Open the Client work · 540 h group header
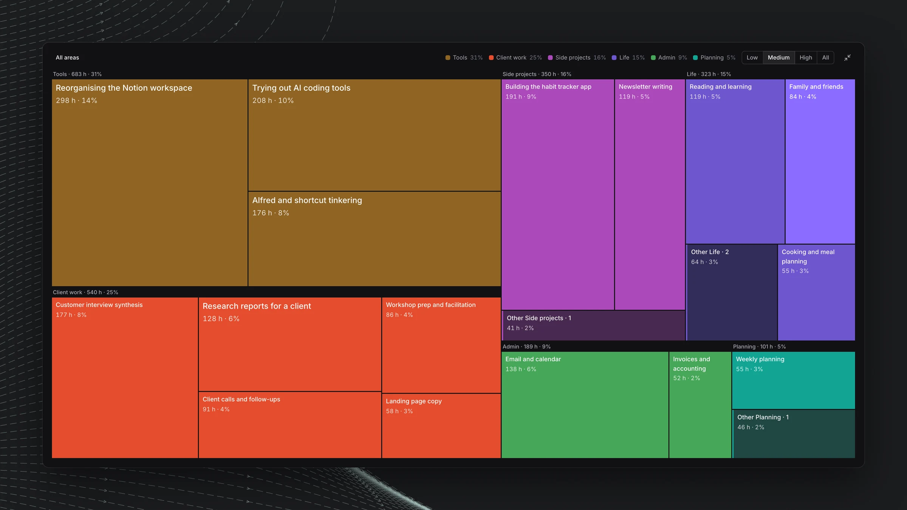Image resolution: width=907 pixels, height=510 pixels. (x=85, y=292)
